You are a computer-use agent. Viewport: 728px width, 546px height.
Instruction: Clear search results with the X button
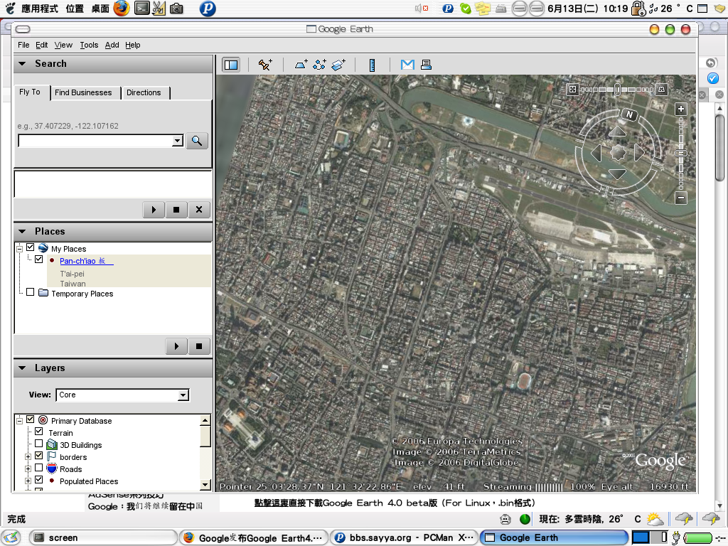199,210
